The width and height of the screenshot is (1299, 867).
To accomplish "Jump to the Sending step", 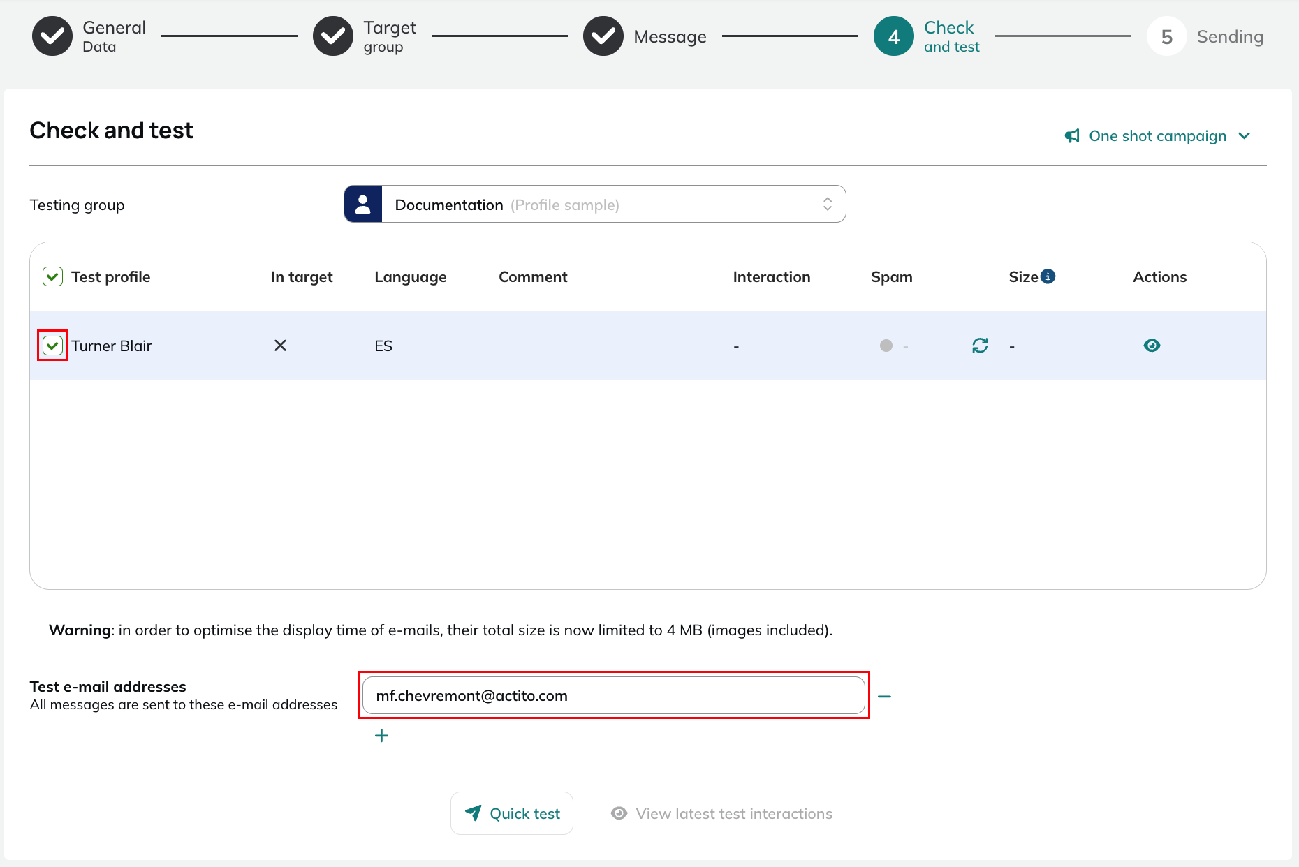I will click(1205, 36).
